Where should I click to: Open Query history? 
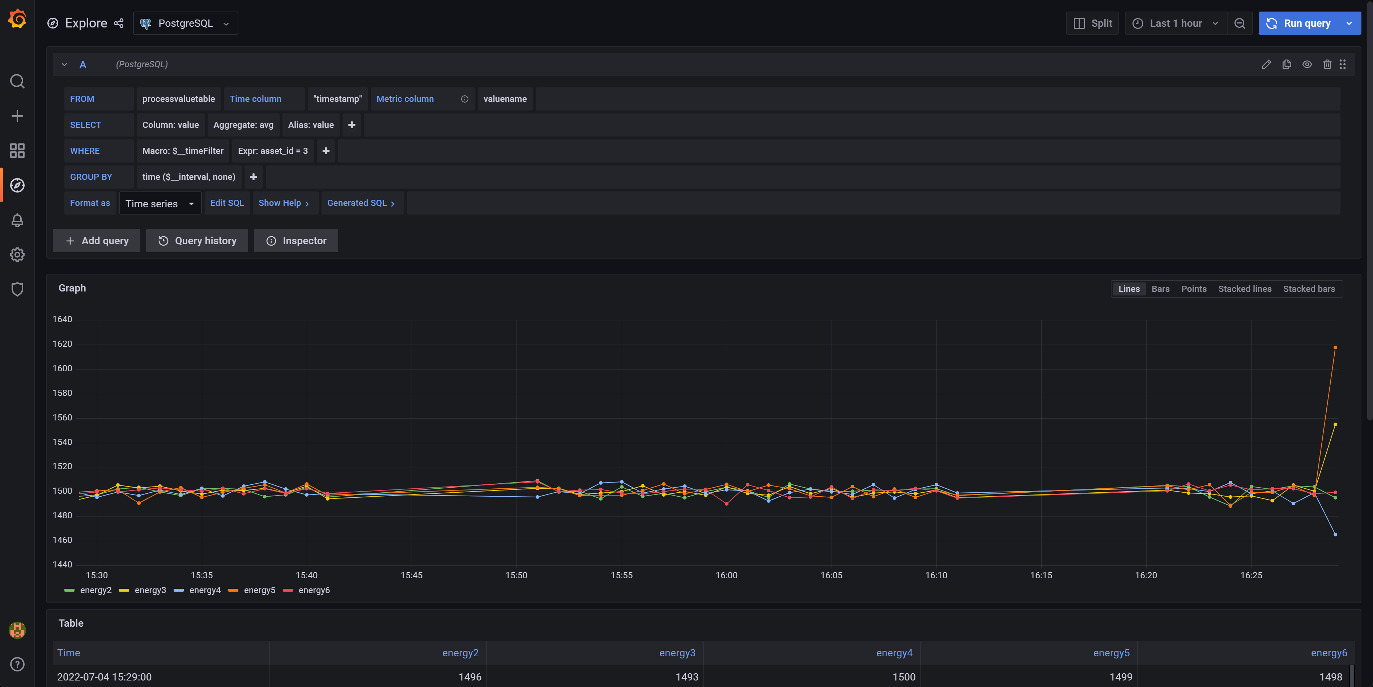(x=197, y=241)
